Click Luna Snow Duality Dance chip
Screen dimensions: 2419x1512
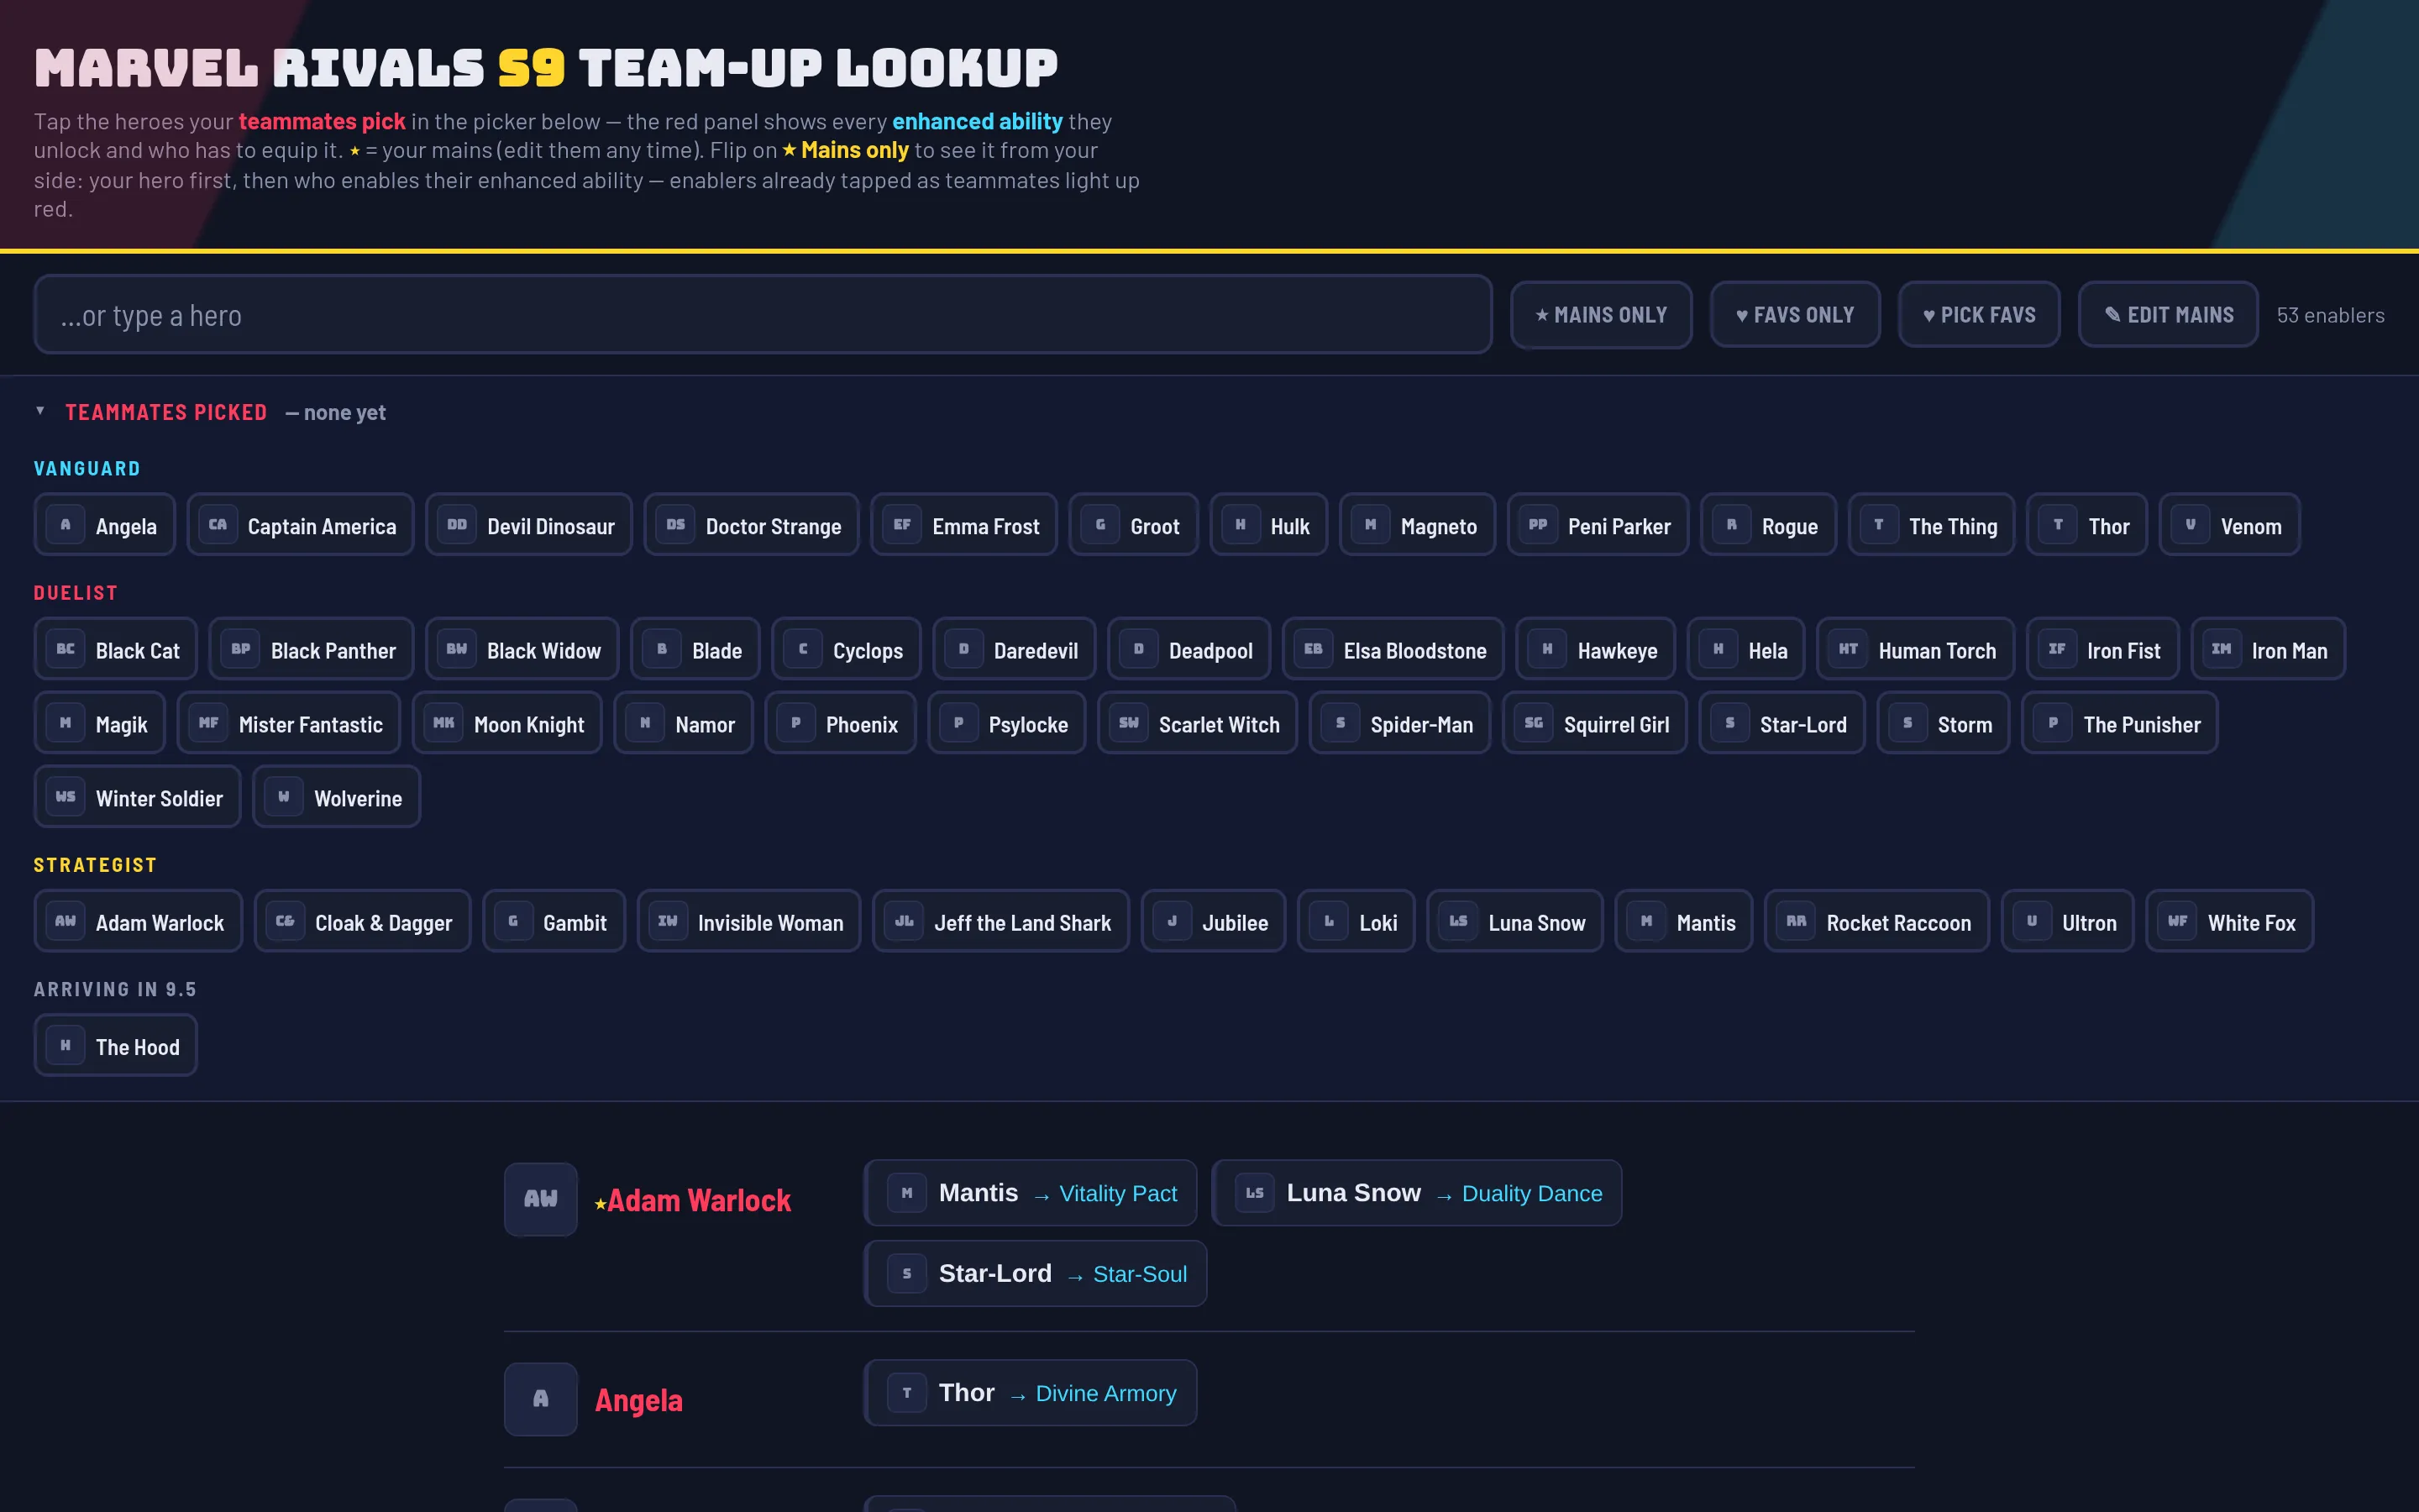1416,1193
